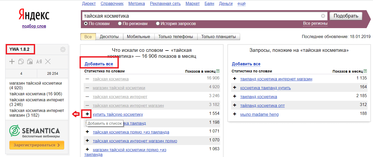The width and height of the screenshot is (373, 157).
Task: Click the Яндекс logo
Action: tap(34, 14)
